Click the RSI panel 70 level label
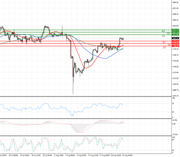This screenshot has width=180, height=157. coord(173,103)
